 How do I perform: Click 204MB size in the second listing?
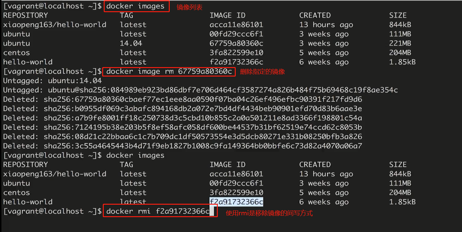point(400,193)
